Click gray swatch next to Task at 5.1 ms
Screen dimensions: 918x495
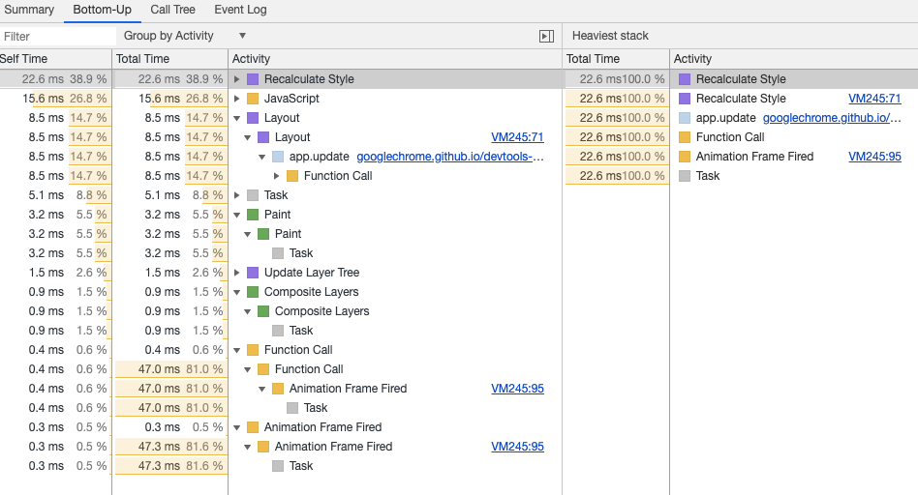(x=253, y=194)
